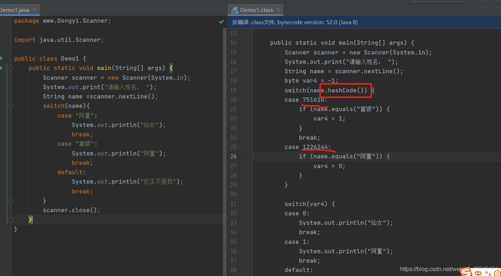Toggle fold marker at main closing brace
501x276 pixels.
point(11,219)
